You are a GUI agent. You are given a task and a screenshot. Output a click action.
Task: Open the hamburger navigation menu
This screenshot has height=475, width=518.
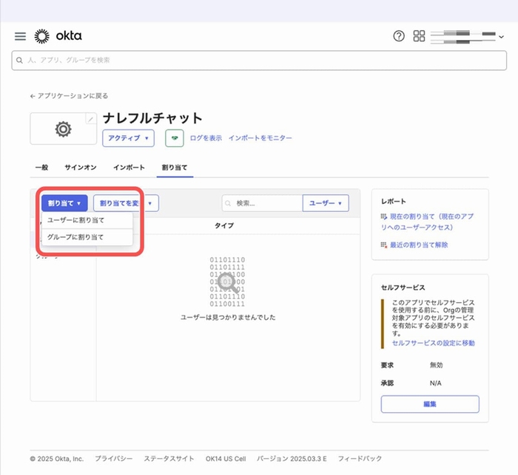click(x=20, y=36)
